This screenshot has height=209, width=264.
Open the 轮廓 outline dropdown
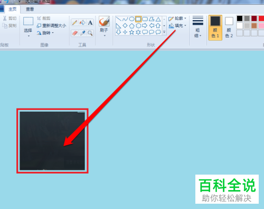[177, 19]
